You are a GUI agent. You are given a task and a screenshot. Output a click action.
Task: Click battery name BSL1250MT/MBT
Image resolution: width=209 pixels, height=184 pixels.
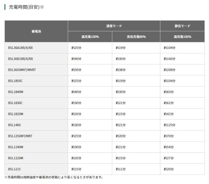pos(20,136)
